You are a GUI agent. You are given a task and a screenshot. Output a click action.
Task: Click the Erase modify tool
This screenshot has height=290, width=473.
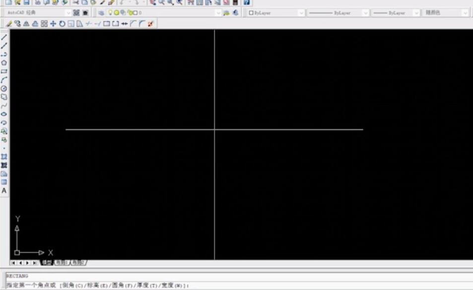(9, 23)
